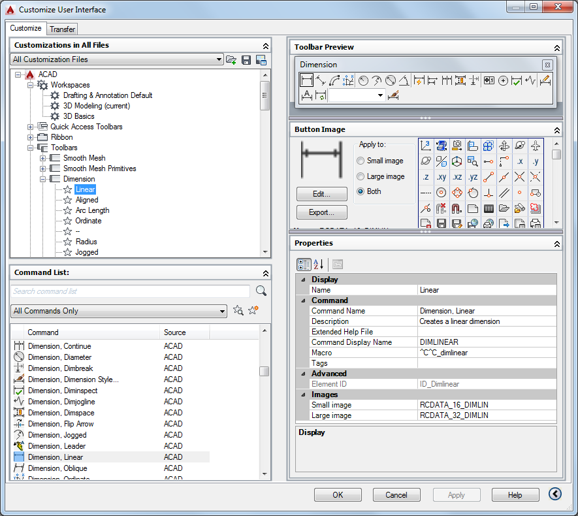Select the Aligned item in Dimension tree
This screenshot has width=578, height=516.
(x=87, y=200)
